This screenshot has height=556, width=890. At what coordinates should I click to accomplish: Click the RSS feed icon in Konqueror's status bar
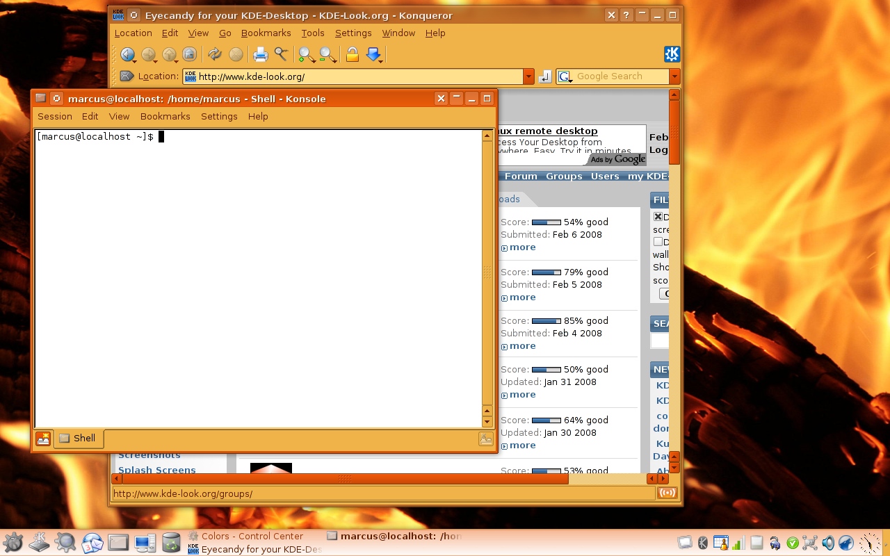pyautogui.click(x=667, y=493)
